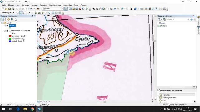Collapse the Shekara layer node
The width and height of the screenshot is (200, 112).
click(5, 26)
